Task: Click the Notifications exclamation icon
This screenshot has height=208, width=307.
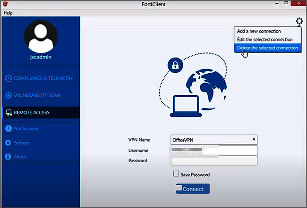Action: [x=9, y=128]
